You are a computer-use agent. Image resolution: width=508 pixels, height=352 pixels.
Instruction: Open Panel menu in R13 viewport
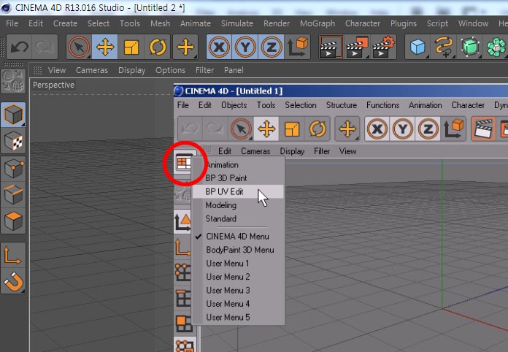pyautogui.click(x=234, y=70)
